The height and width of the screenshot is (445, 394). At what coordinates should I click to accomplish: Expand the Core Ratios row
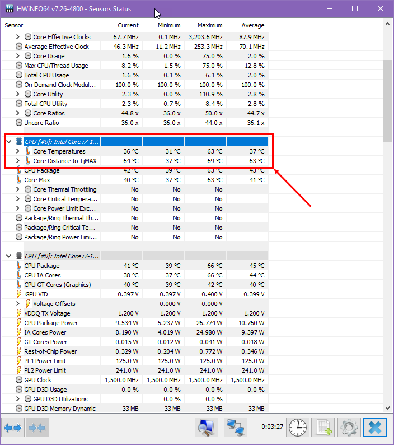(x=17, y=113)
